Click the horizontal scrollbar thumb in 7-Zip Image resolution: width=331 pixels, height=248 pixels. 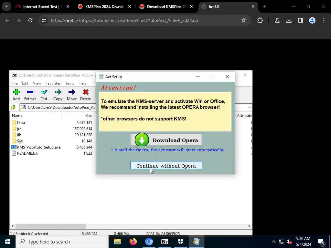click(x=51, y=226)
